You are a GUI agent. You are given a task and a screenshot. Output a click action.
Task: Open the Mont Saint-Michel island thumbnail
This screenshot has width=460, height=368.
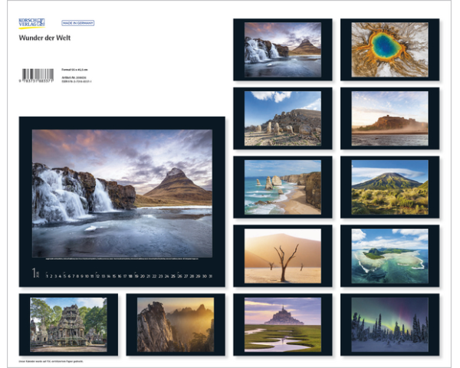tap(282, 324)
